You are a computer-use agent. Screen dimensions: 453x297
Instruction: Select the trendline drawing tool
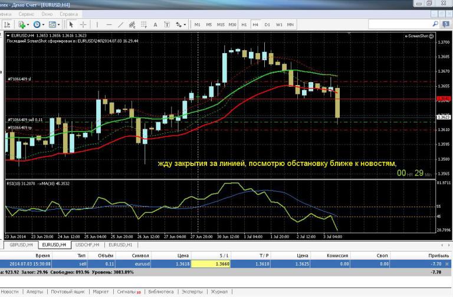click(120, 25)
